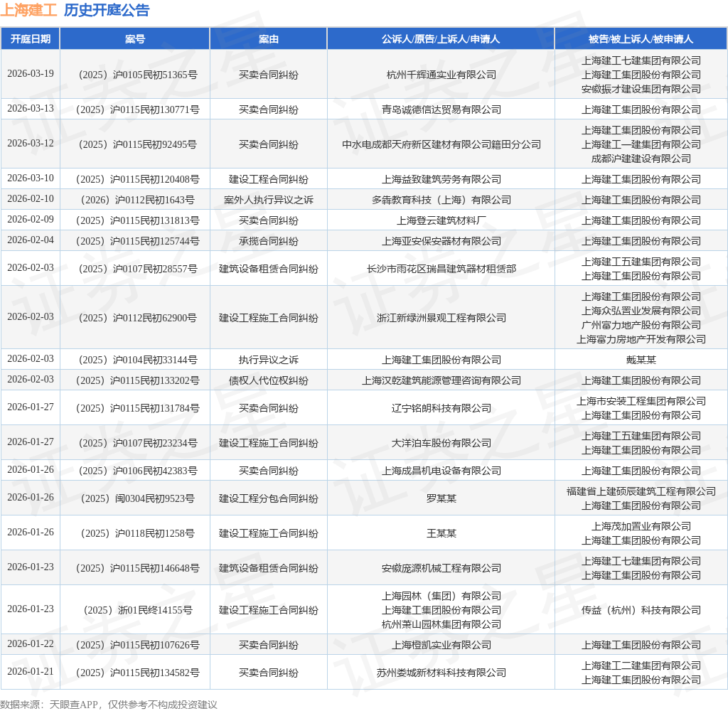Click plaintiff 安徽庞源机械工程有限公司

441,568
